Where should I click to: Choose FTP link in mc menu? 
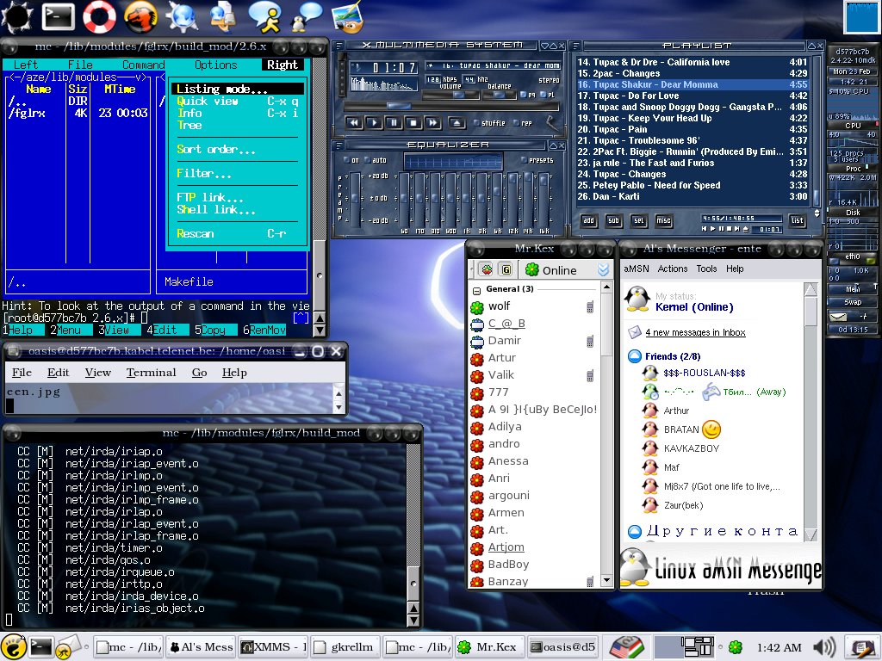238,197
